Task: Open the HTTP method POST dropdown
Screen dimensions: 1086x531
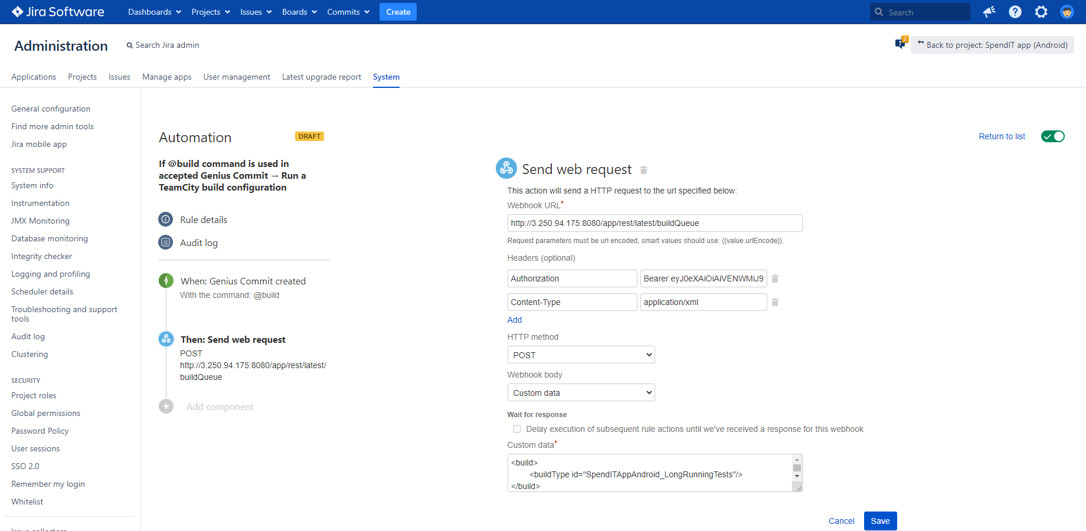Action: (x=581, y=355)
